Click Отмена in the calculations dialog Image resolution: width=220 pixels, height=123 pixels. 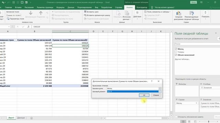point(156,95)
